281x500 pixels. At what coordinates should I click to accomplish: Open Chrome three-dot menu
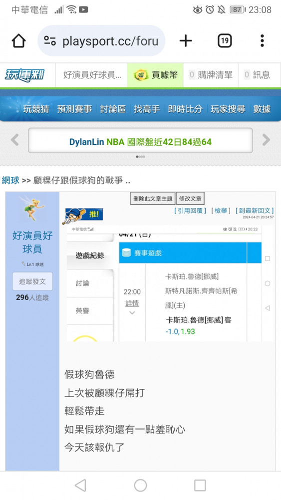pos(262,41)
